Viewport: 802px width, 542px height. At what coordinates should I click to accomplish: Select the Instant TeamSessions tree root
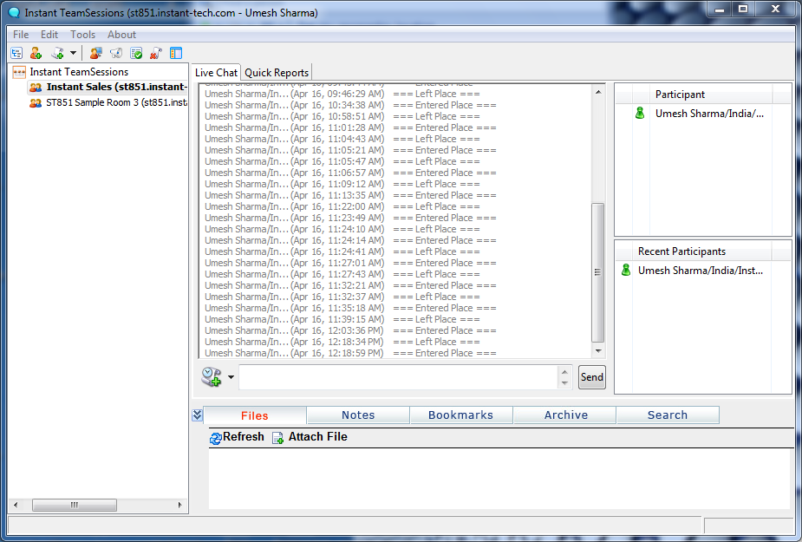coord(79,72)
